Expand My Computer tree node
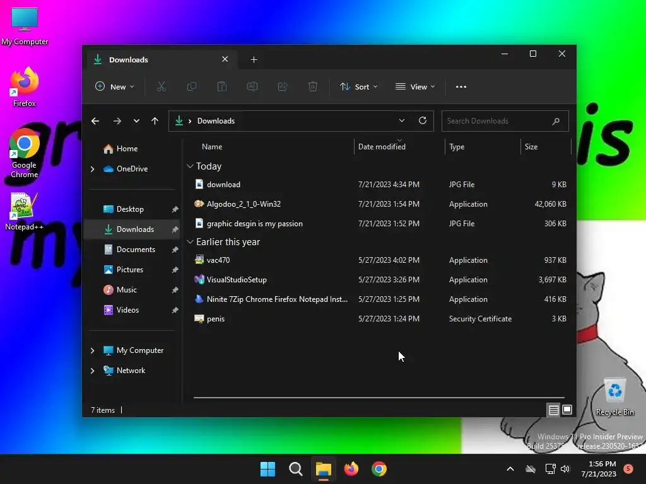This screenshot has width=646, height=484. pos(92,350)
